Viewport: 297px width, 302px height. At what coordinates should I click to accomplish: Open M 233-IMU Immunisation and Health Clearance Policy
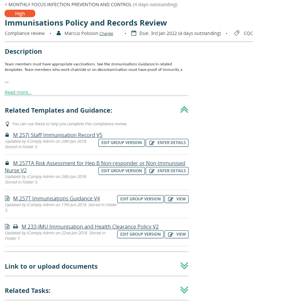(90, 227)
